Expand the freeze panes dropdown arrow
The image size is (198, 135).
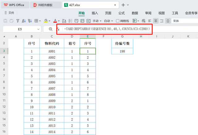click(138, 21)
